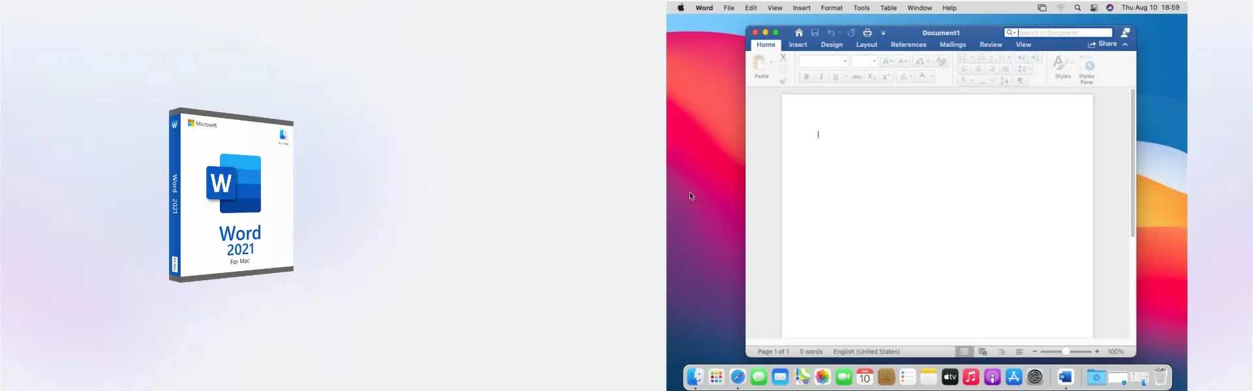Click the Page 1 of 1 status indicator
The image size is (1253, 391).
tap(773, 351)
